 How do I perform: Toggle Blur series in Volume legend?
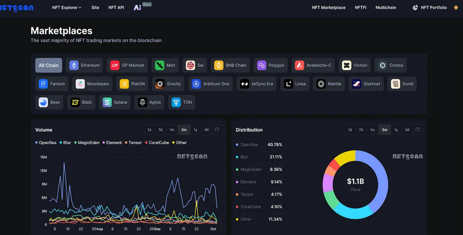coord(65,143)
